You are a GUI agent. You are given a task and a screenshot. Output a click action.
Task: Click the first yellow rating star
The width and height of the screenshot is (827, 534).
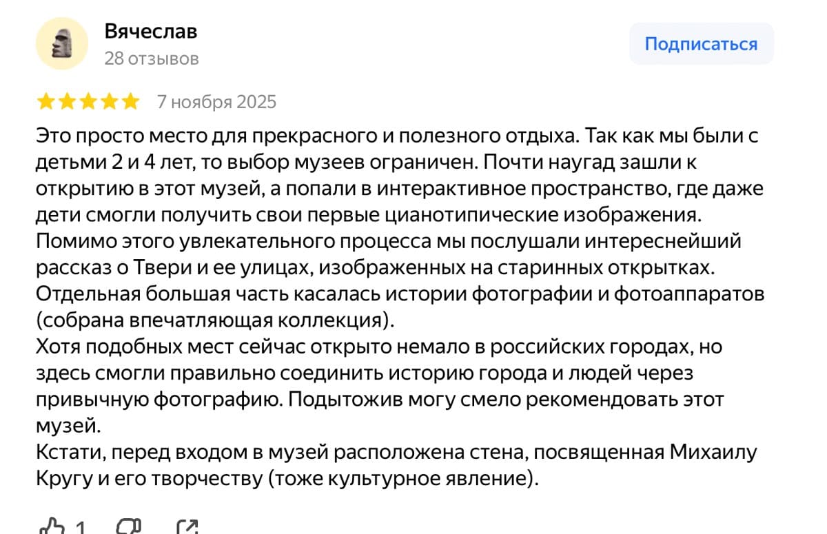(x=46, y=103)
